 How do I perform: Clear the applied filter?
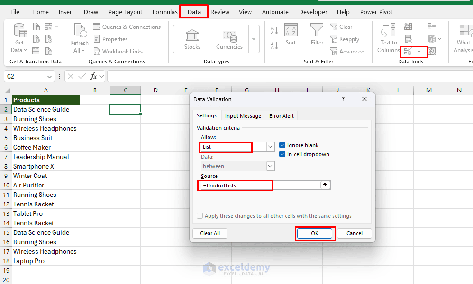point(341,27)
